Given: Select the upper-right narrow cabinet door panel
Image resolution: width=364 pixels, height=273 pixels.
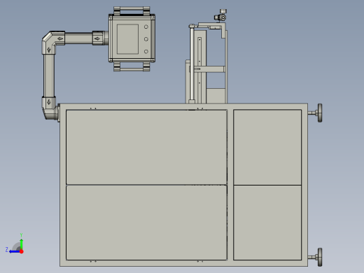Looking at the screenshot, I should point(267,147).
